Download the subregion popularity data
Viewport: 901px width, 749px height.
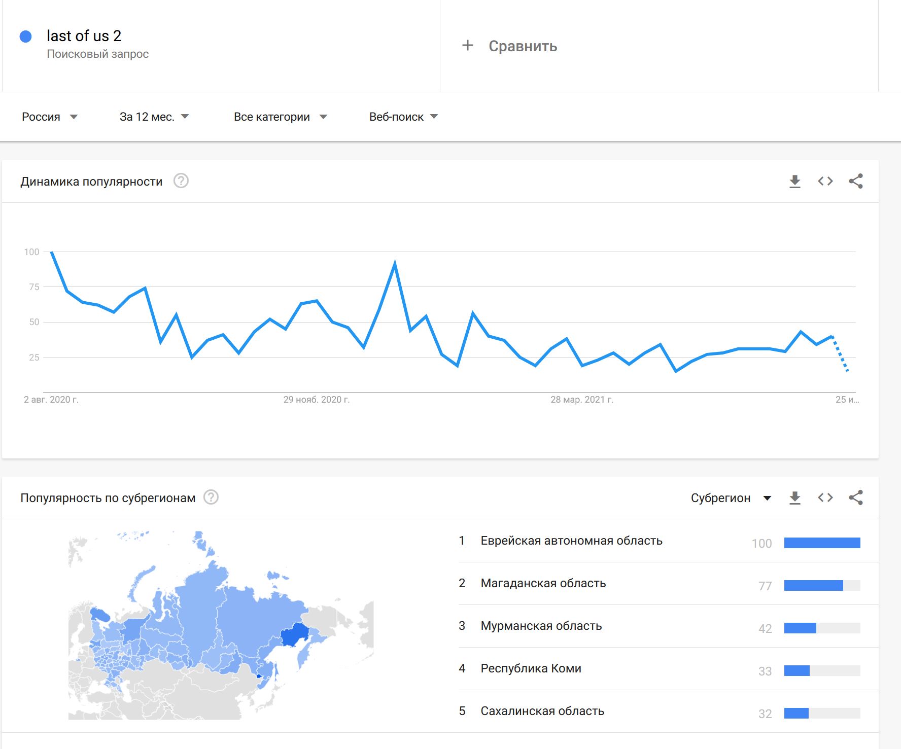795,498
